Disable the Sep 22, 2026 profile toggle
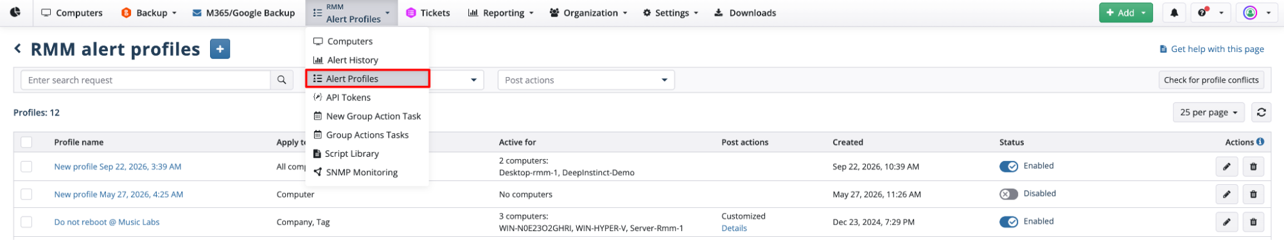This screenshot has height=240, width=1284. coord(1008,166)
